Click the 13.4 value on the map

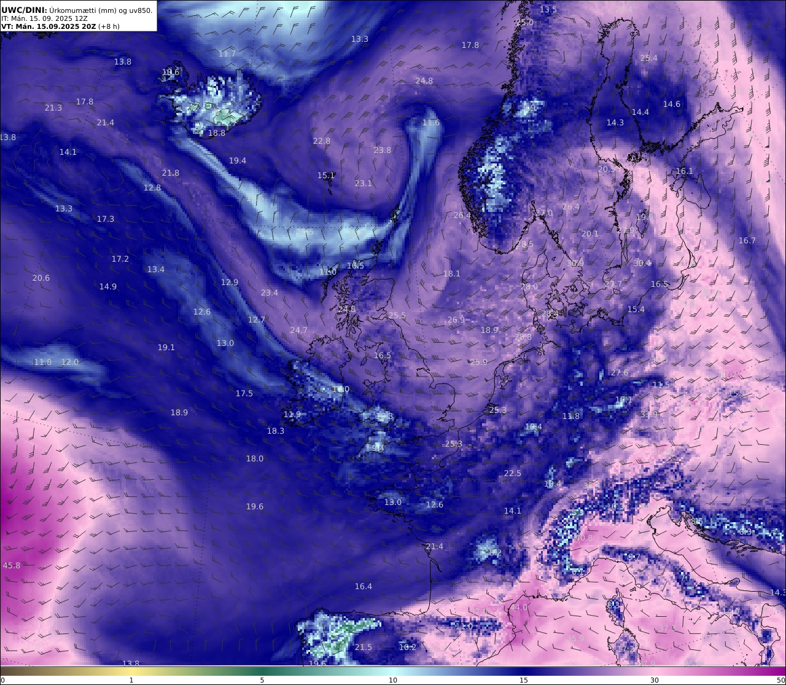(x=156, y=270)
